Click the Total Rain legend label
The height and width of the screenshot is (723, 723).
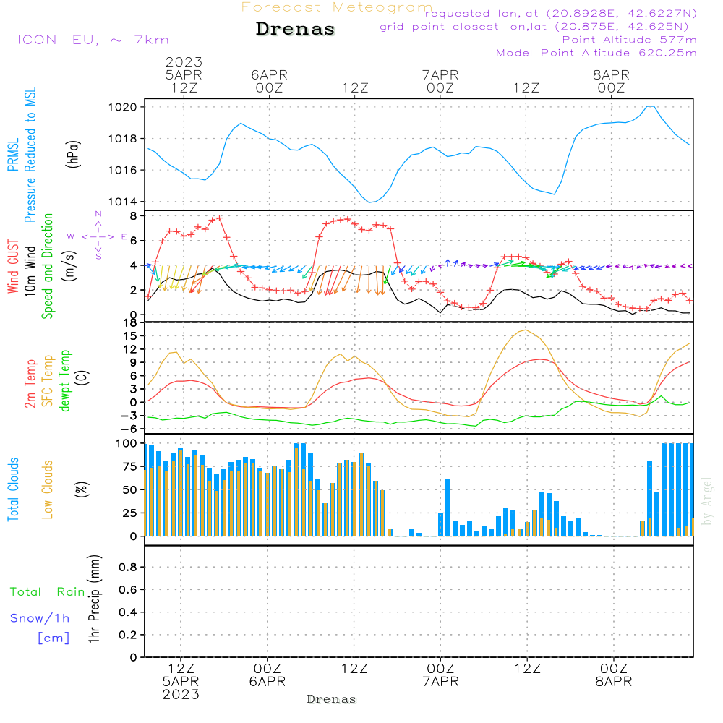[x=48, y=591]
